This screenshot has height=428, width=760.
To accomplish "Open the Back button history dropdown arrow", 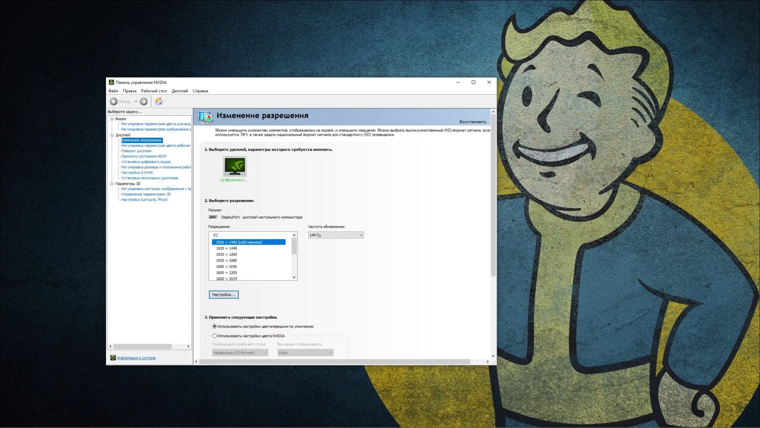I will (x=136, y=102).
